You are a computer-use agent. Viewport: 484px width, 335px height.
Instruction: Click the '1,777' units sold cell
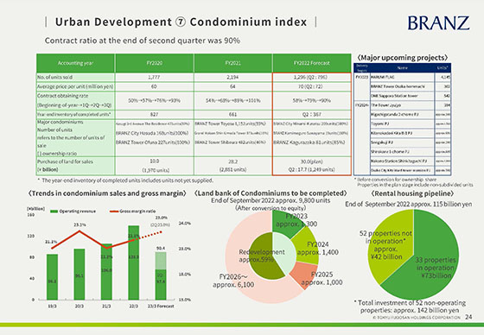pos(154,77)
